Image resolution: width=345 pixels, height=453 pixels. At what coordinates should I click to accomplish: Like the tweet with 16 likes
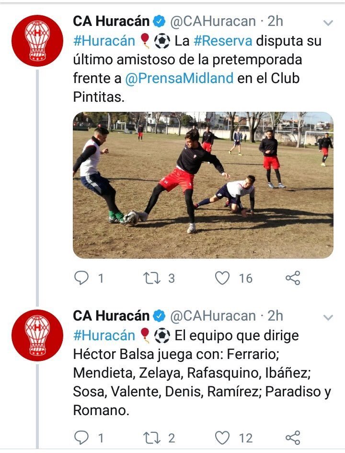pos(222,278)
